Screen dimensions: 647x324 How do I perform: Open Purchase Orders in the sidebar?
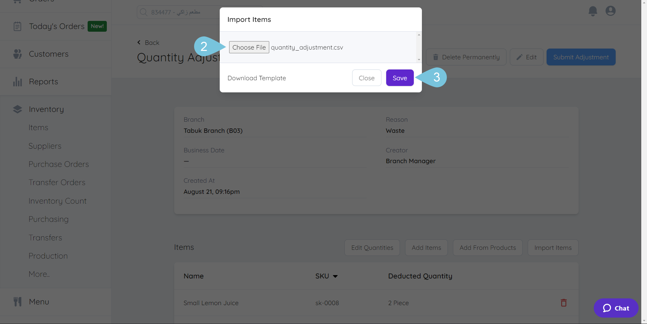coord(59,164)
